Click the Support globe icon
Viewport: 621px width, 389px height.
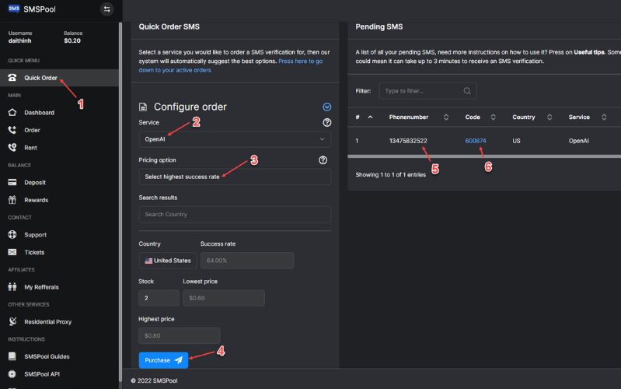(12, 235)
